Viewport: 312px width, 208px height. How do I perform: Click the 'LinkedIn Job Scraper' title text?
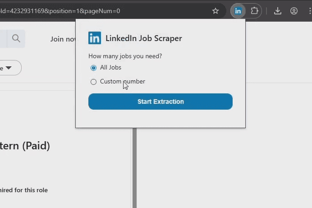click(x=144, y=38)
